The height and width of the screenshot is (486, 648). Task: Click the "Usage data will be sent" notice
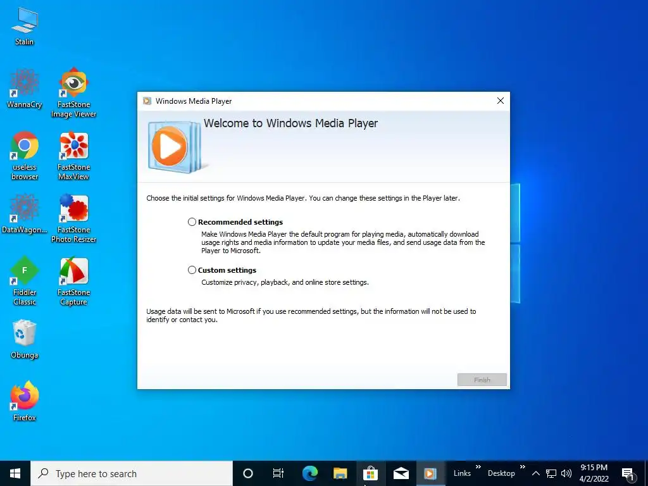pyautogui.click(x=311, y=315)
